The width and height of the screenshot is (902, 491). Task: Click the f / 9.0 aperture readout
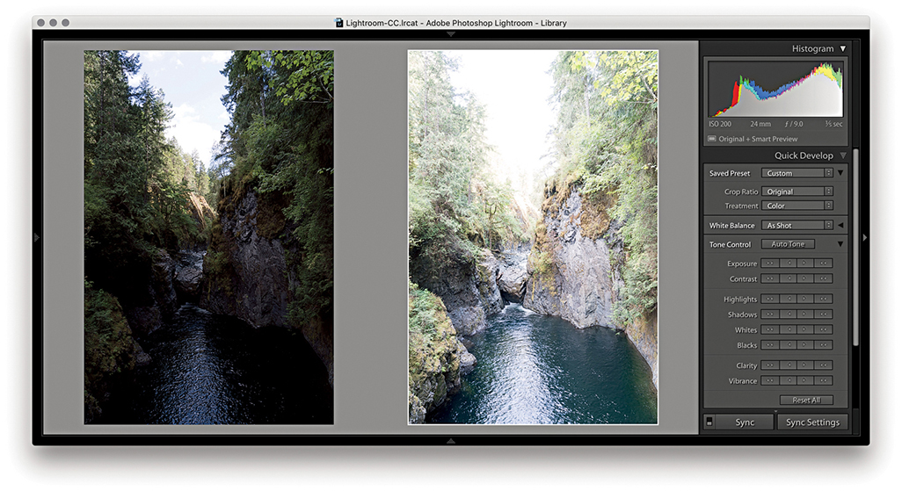coord(794,124)
